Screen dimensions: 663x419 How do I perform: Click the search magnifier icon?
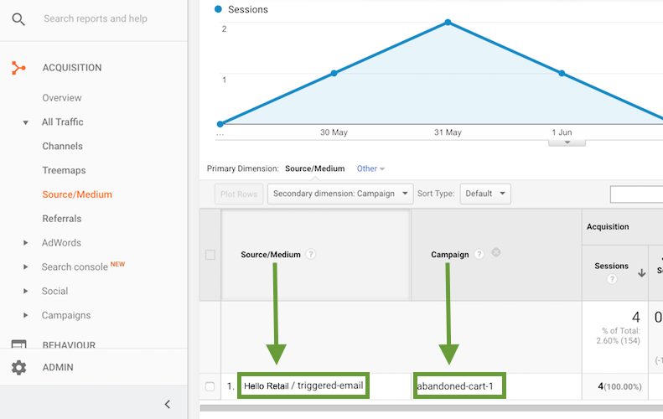pyautogui.click(x=18, y=18)
